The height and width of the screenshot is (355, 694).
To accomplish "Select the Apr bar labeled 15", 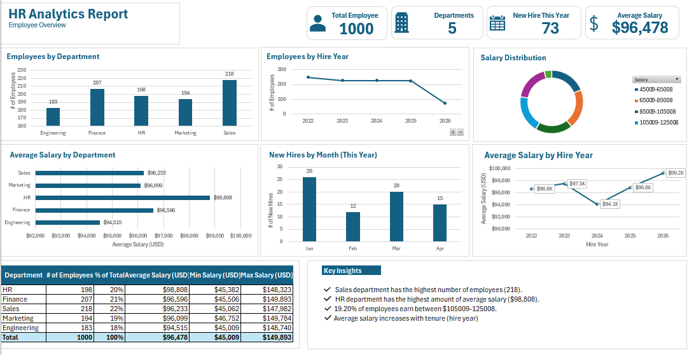I will point(440,223).
